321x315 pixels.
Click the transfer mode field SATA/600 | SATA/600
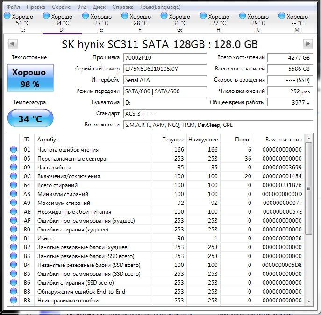tap(164, 91)
